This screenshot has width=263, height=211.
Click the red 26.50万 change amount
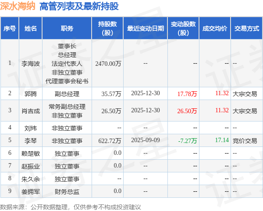point(187,111)
